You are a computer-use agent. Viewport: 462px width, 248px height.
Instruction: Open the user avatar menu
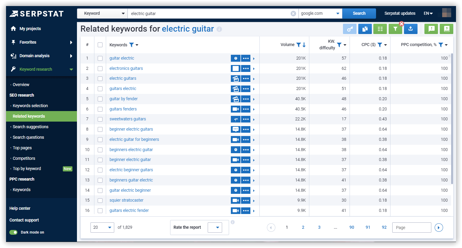tap(446, 13)
